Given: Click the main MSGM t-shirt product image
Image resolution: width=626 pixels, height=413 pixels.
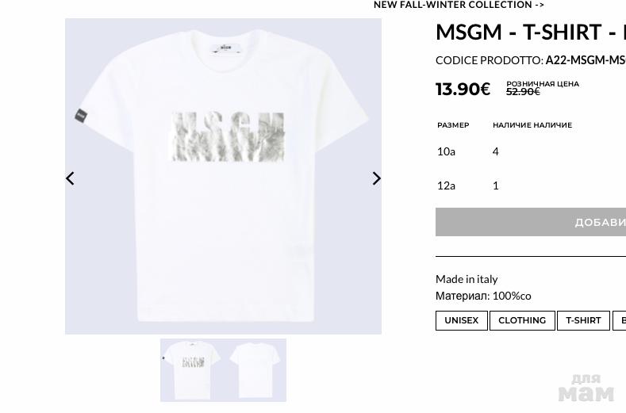Looking at the screenshot, I should [x=223, y=176].
